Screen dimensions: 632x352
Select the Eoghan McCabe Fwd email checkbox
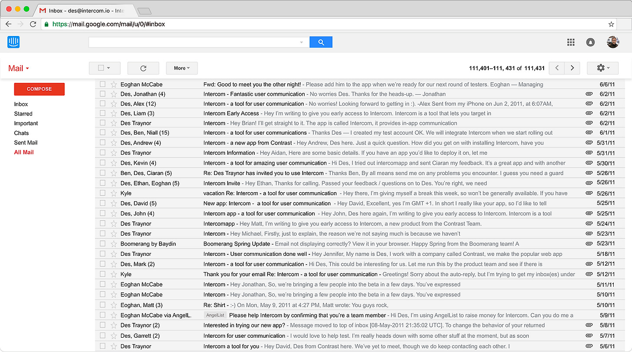pos(103,84)
